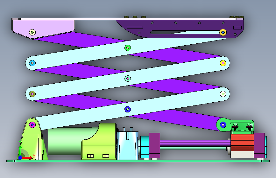
Task: Select the pale blue coupling housing
Action: coord(127,145)
